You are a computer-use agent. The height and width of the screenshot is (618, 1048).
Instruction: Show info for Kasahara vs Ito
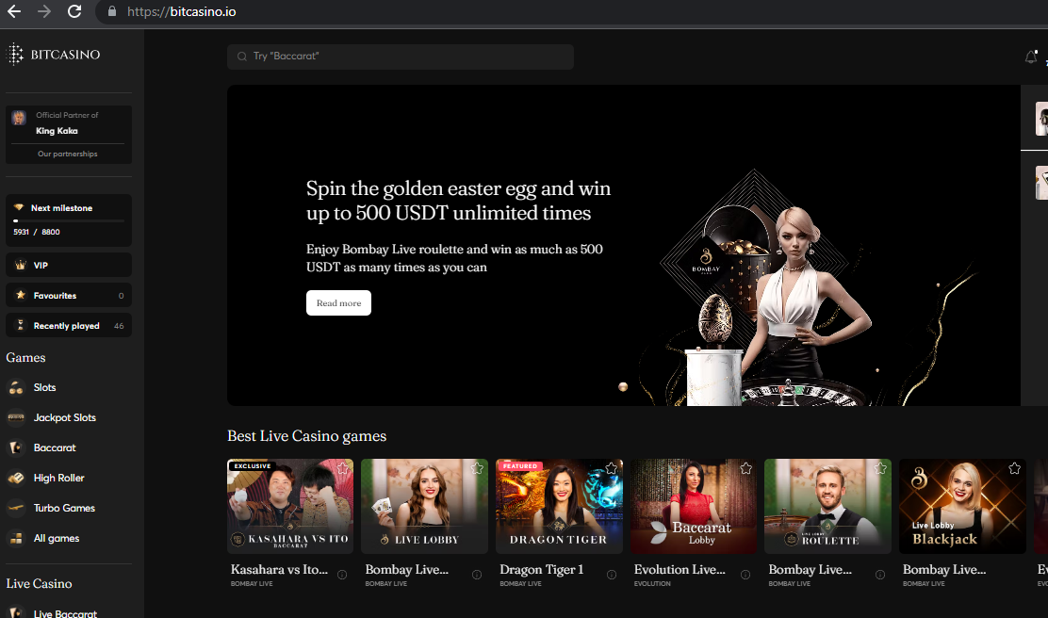click(x=342, y=575)
